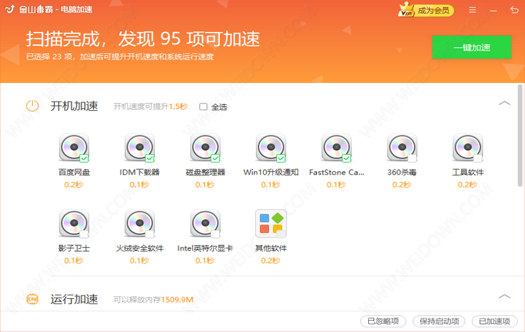Click the 其他软件 colorful tiles icon
The width and height of the screenshot is (525, 332).
(x=271, y=223)
